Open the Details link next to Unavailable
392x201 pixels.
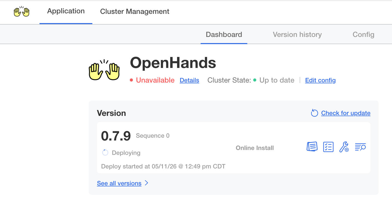pos(189,80)
